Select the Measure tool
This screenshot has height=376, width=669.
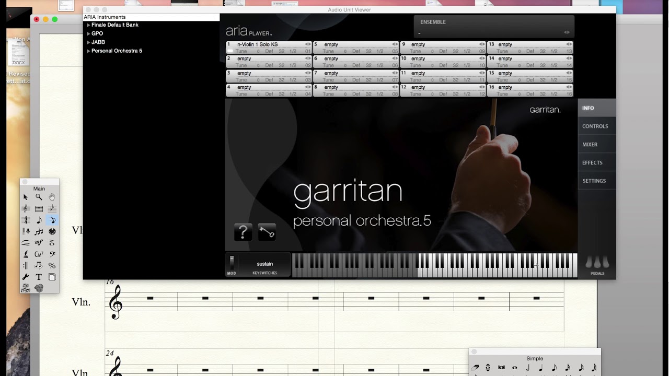tap(39, 208)
